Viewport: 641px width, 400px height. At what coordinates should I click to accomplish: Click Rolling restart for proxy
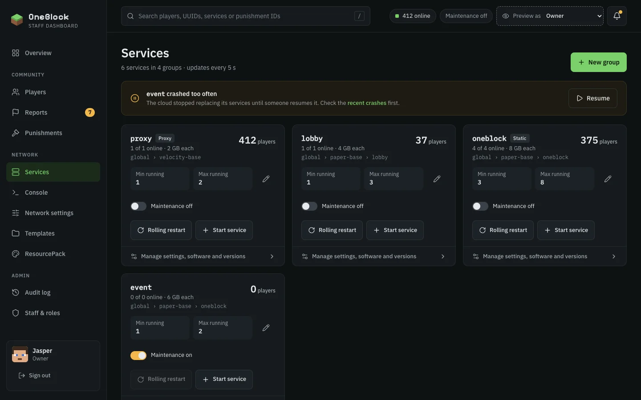[x=161, y=230]
